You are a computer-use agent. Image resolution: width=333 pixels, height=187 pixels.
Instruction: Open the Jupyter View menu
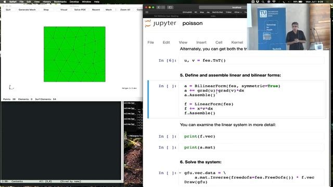[183, 43]
